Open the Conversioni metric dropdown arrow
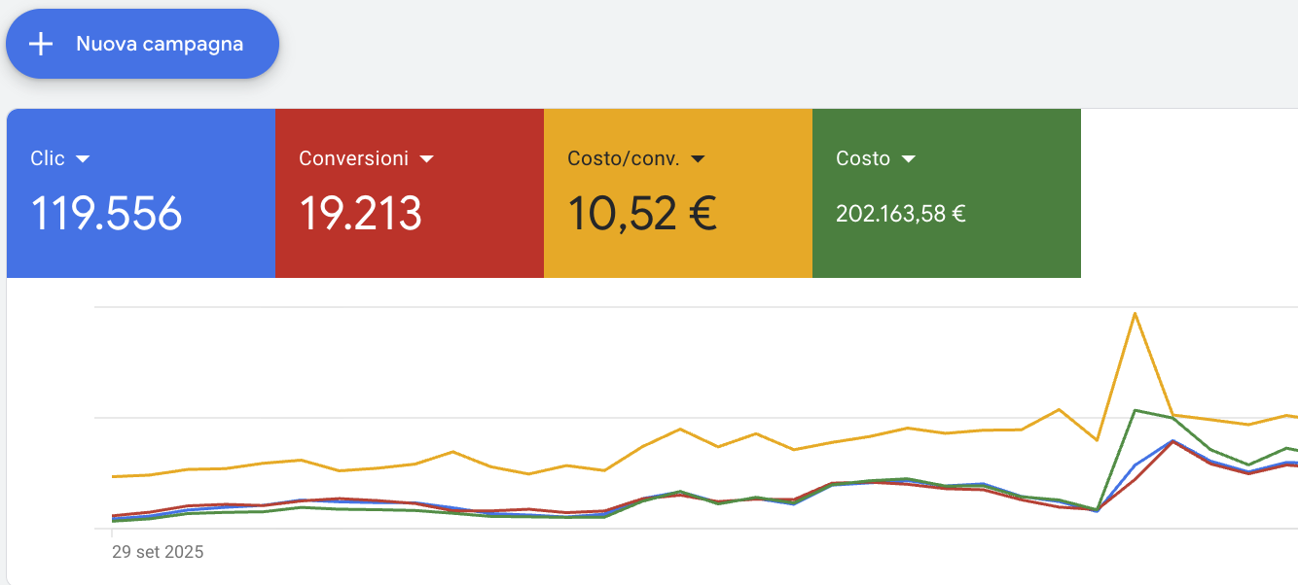Screen dimensions: 1298x585 (x=426, y=159)
